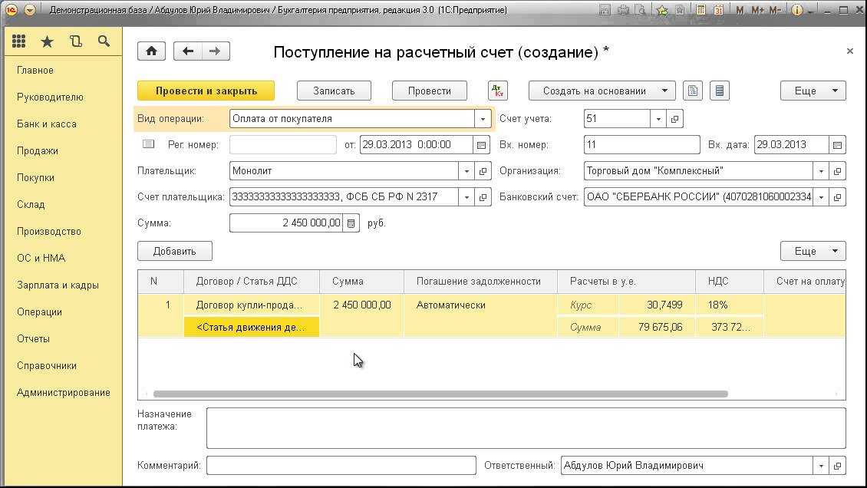Open Покупки section
867x488 pixels.
point(35,177)
